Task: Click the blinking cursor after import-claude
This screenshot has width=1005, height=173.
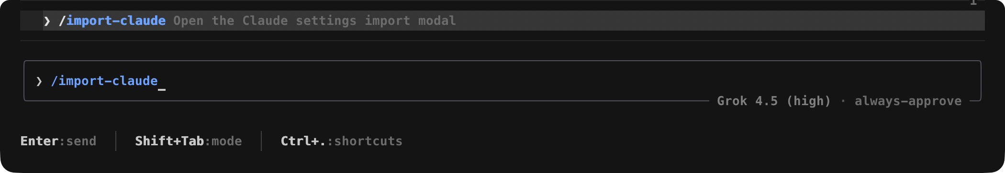Action: tap(162, 89)
